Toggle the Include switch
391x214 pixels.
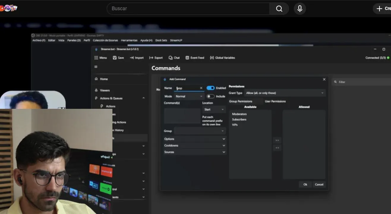(x=210, y=96)
